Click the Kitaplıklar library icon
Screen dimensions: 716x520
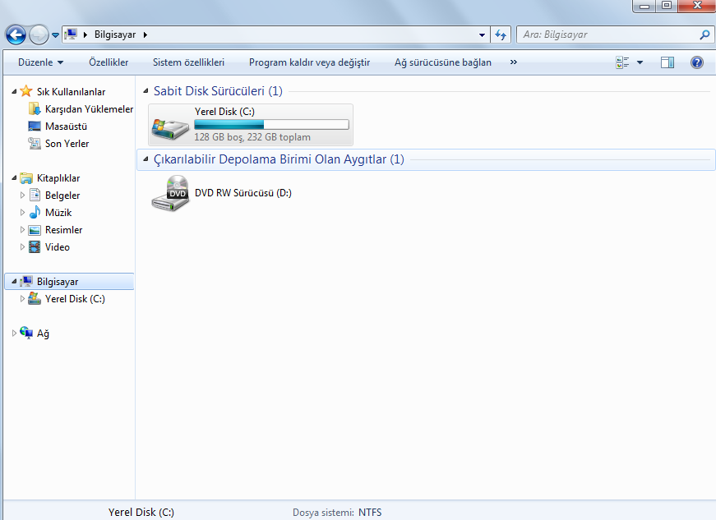point(26,178)
